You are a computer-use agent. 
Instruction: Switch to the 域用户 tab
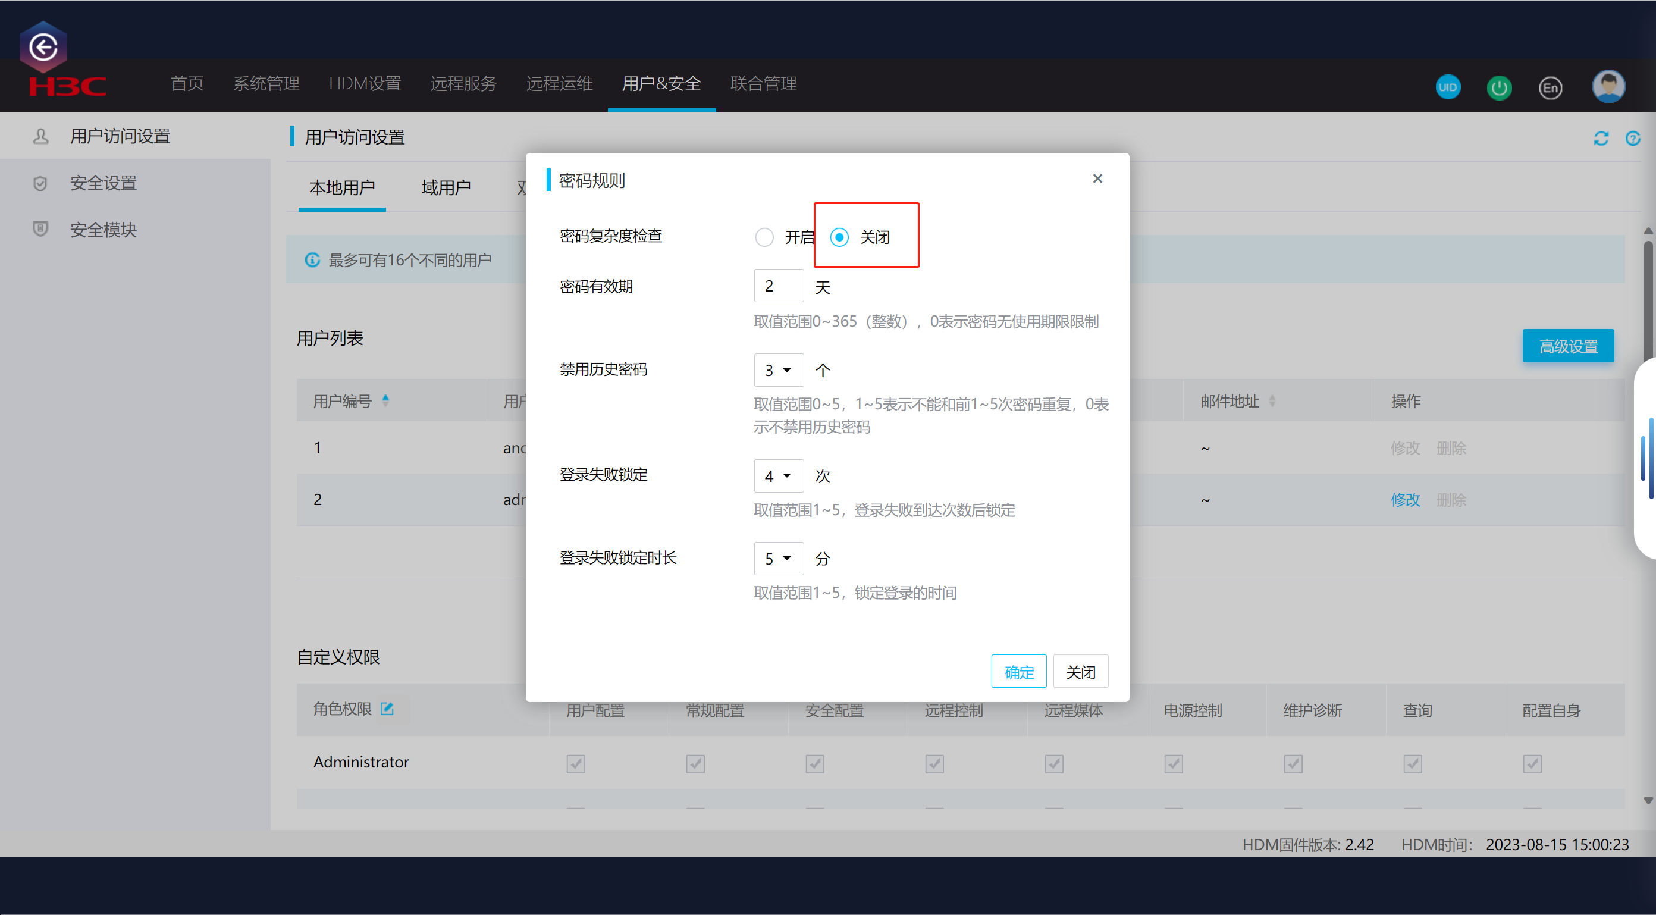coord(446,188)
